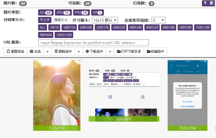Open the 尺寸漏斗 size dropdown

tap(105, 20)
